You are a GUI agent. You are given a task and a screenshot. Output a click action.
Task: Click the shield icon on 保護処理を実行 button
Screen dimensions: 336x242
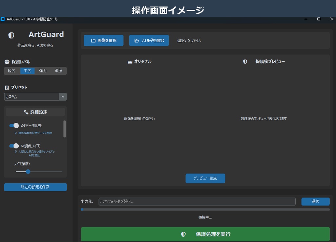pyautogui.click(x=184, y=234)
